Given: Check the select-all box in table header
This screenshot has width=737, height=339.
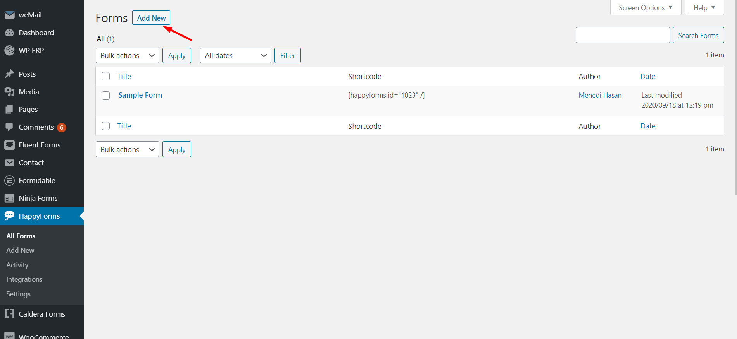Looking at the screenshot, I should 105,76.
